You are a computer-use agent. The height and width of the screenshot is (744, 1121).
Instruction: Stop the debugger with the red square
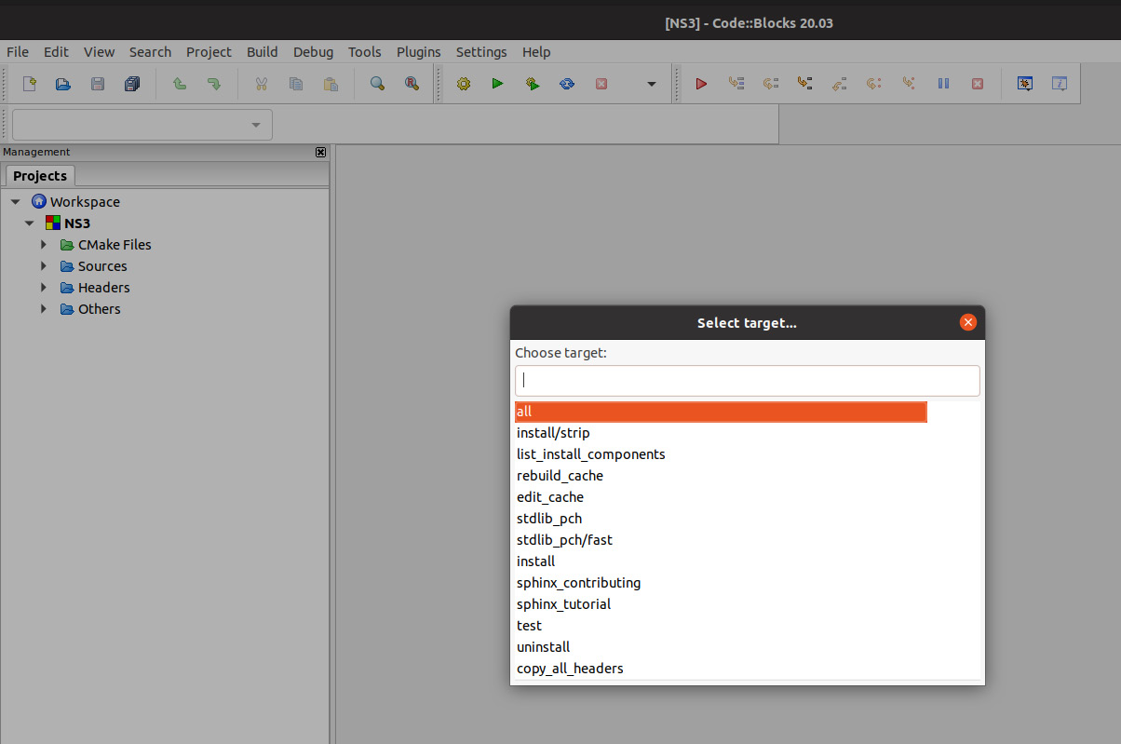pyautogui.click(x=978, y=84)
